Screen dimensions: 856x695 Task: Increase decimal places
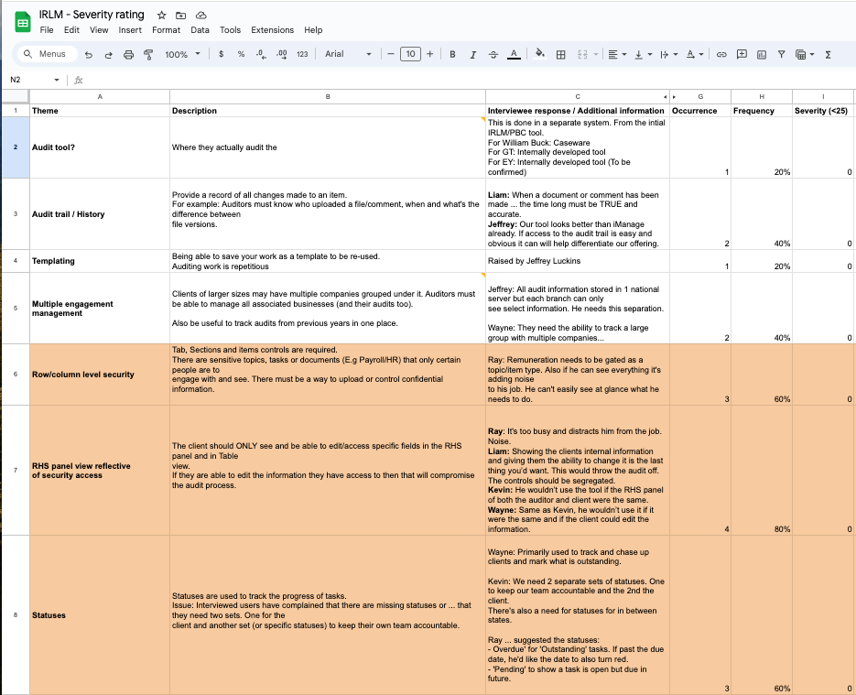(x=282, y=54)
